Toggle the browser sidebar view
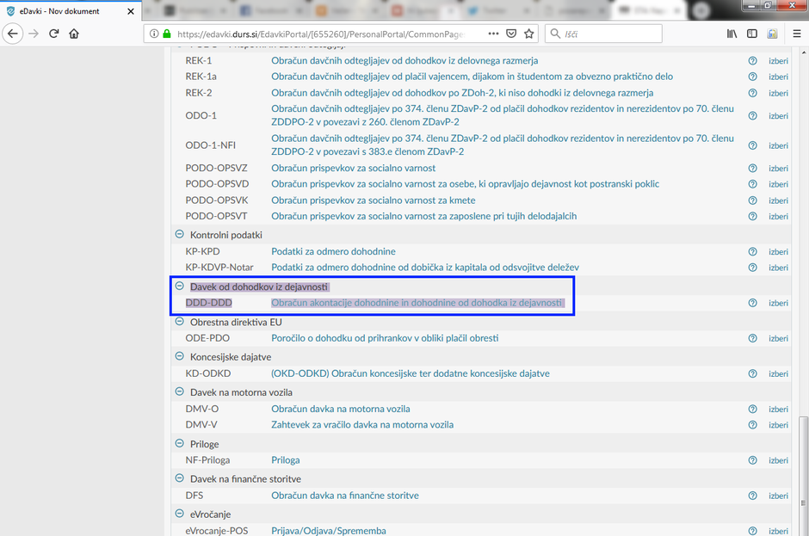Viewport: 809px width, 536px height. (x=752, y=34)
